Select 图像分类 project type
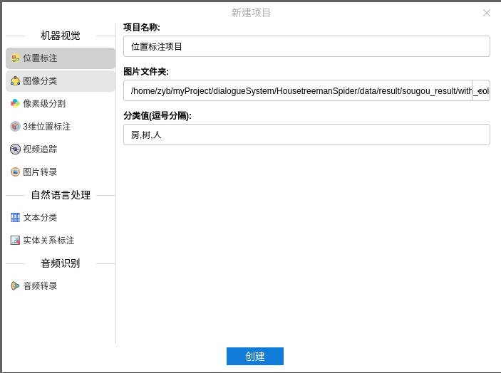This screenshot has height=373, width=501. [61, 81]
